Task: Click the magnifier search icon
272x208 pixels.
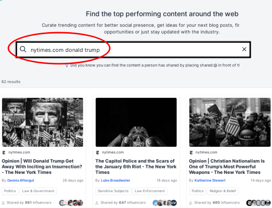Action: tap(23, 49)
